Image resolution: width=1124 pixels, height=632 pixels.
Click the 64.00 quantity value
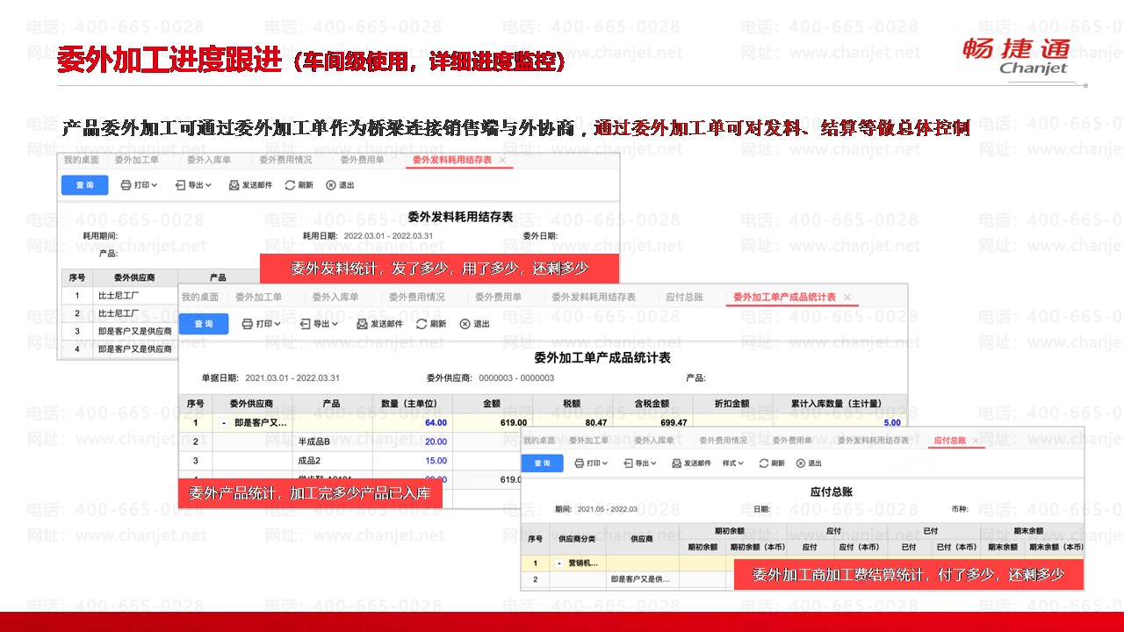[x=436, y=422]
